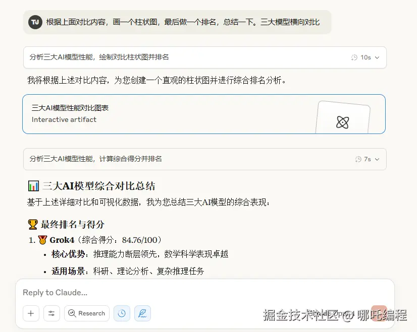Screen dimensions: 417x332
Task: Click the trophy emoji beside 最终排名与得分
Action: (33, 225)
